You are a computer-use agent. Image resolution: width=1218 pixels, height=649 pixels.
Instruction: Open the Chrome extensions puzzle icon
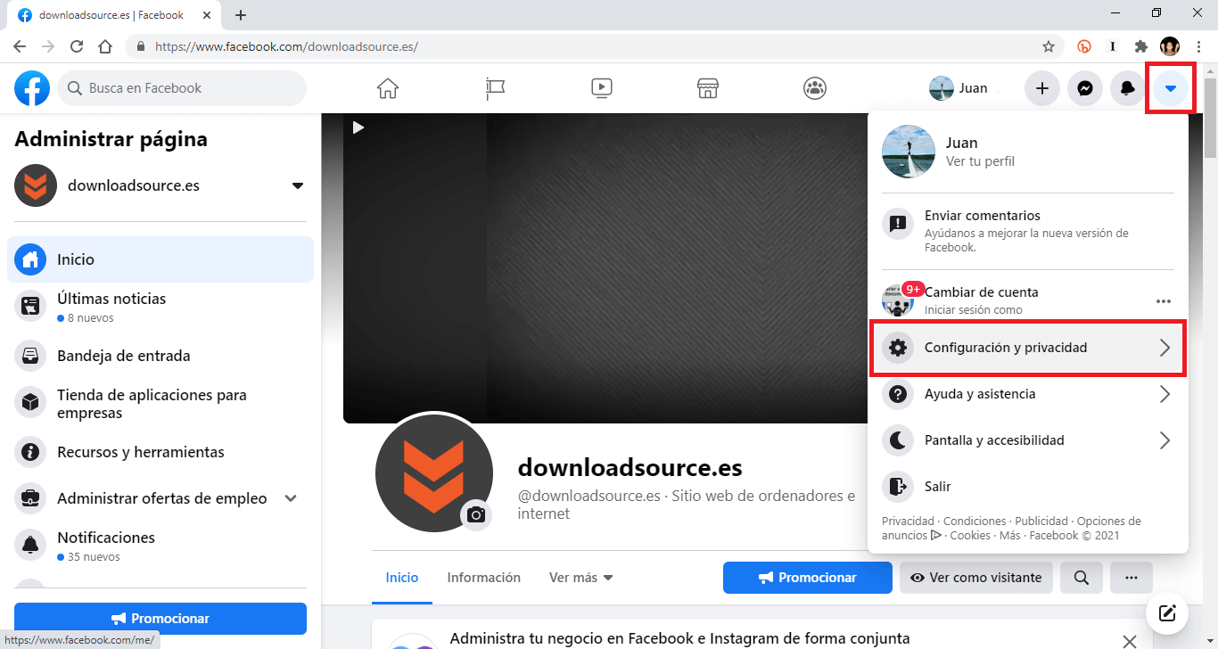1140,46
